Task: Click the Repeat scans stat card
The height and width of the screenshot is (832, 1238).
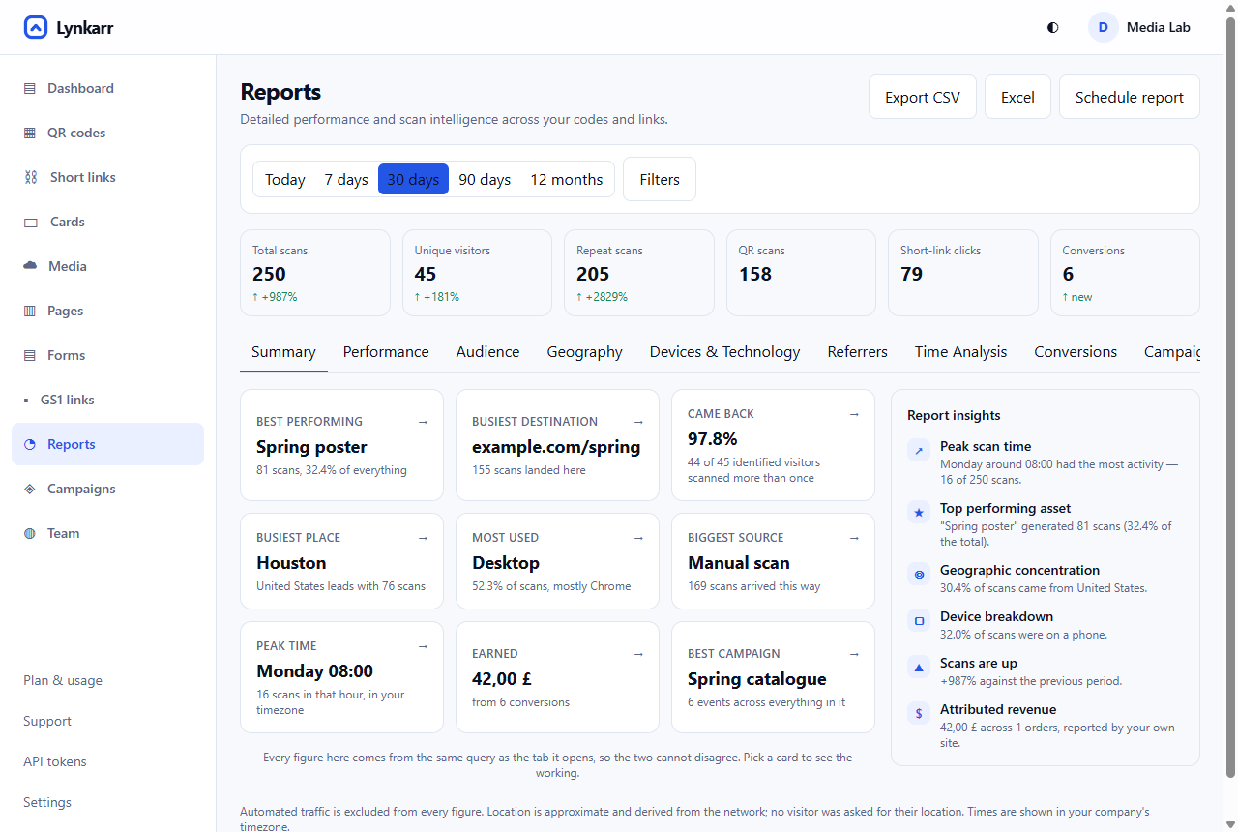Action: point(639,273)
